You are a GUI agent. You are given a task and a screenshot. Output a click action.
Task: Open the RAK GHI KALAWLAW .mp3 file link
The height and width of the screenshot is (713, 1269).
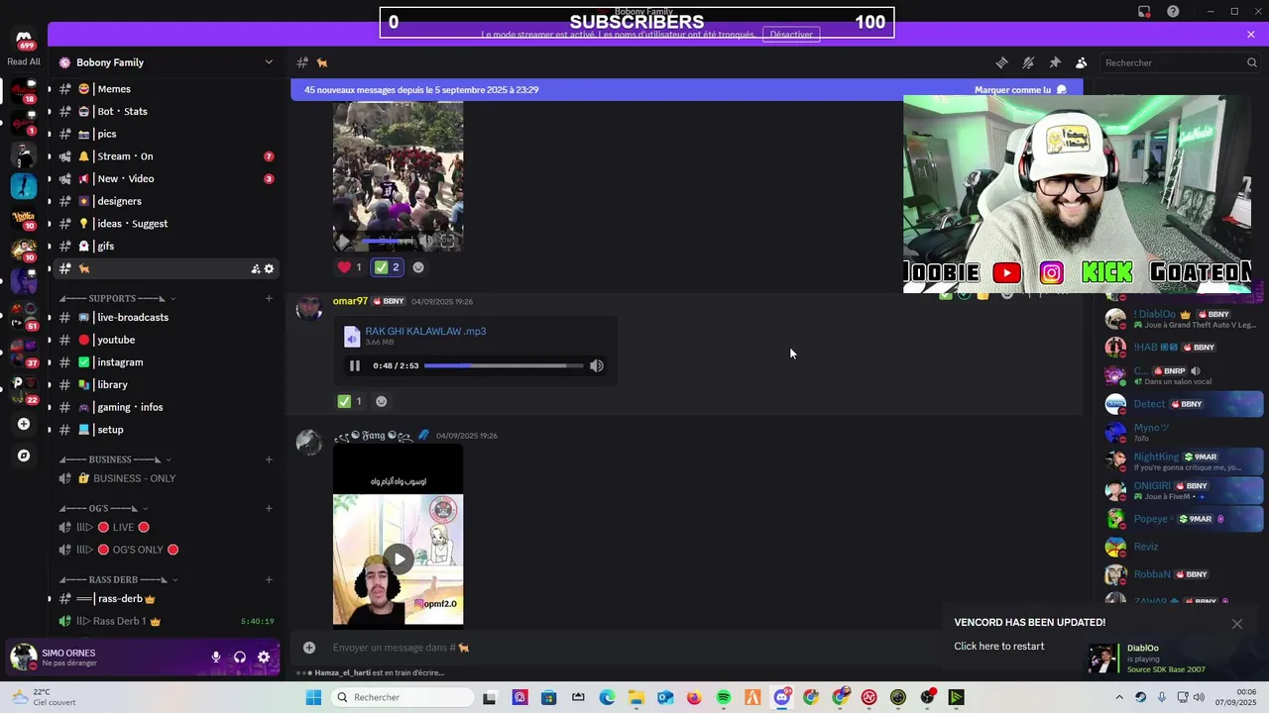coord(425,332)
